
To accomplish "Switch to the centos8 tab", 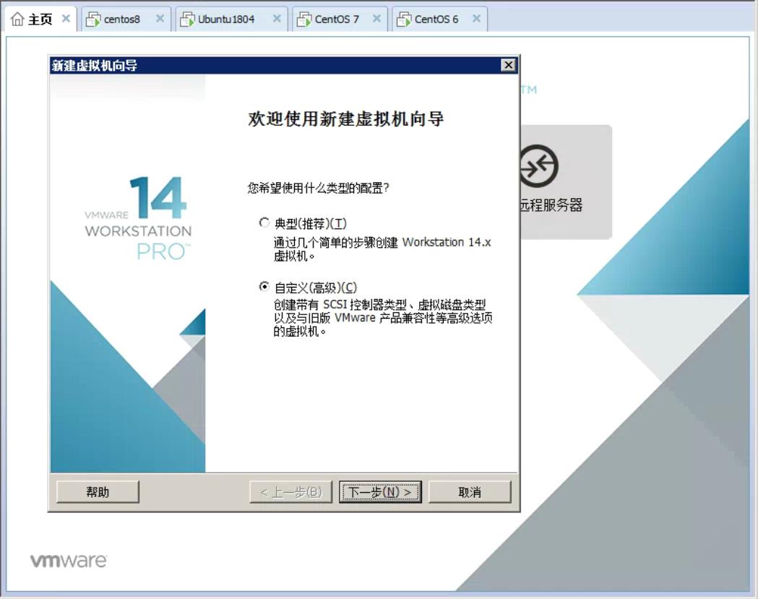I will tap(122, 20).
